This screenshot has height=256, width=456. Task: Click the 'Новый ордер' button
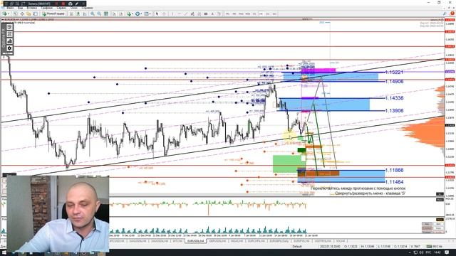coord(53,14)
